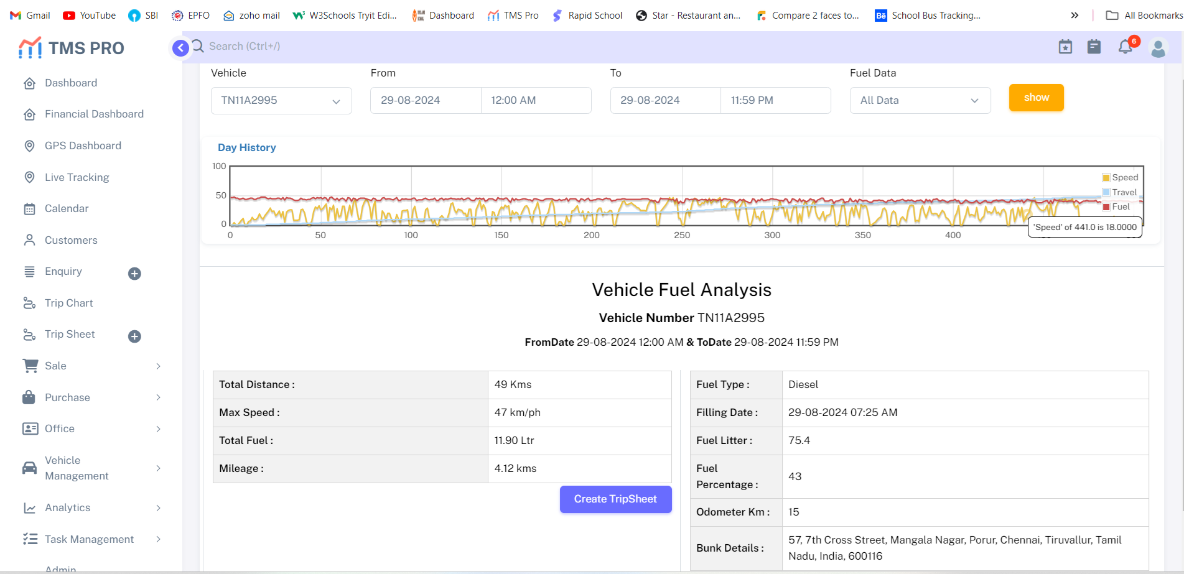Image resolution: width=1184 pixels, height=574 pixels.
Task: Expand the Analytics submenu
Action: (x=159, y=508)
